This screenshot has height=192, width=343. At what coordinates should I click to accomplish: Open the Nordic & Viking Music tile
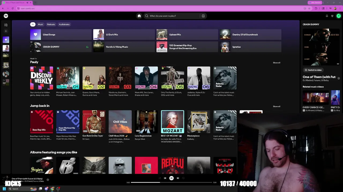pyautogui.click(x=124, y=47)
